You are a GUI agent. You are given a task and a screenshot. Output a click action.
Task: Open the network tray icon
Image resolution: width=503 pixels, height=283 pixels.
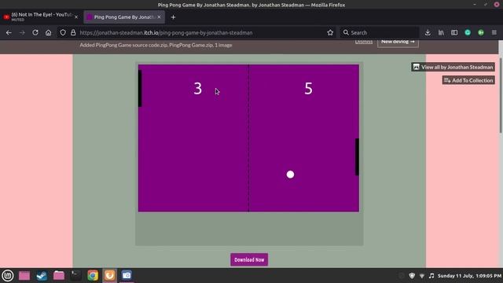point(422,276)
